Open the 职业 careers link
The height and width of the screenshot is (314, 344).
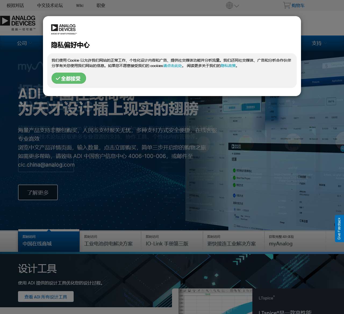[x=101, y=5]
